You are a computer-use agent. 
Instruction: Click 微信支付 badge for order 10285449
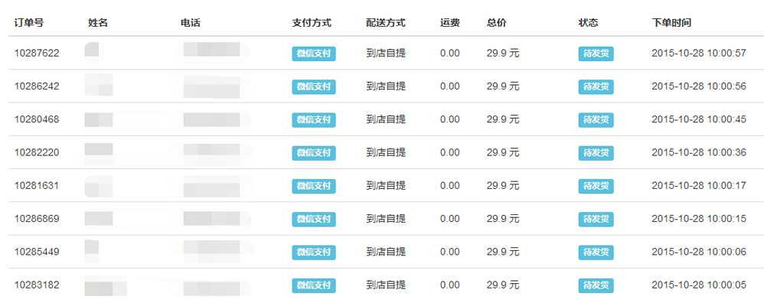314,252
